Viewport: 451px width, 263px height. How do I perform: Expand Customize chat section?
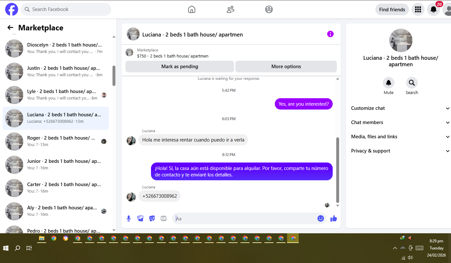(x=401, y=108)
